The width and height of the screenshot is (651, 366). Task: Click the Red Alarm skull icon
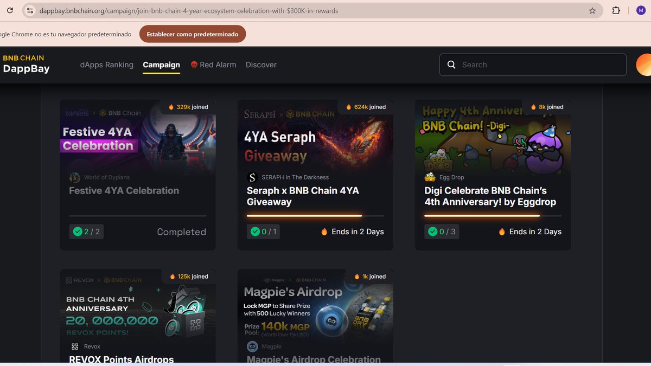click(x=194, y=65)
